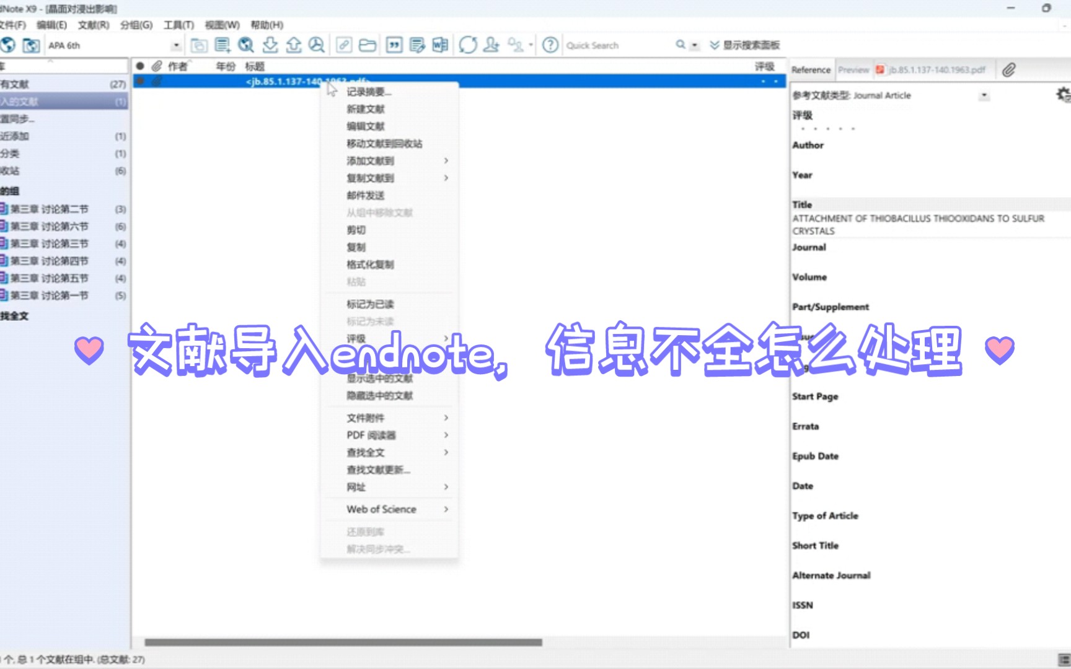Open the 工具(T) menu
The image size is (1071, 669).
pyautogui.click(x=176, y=25)
